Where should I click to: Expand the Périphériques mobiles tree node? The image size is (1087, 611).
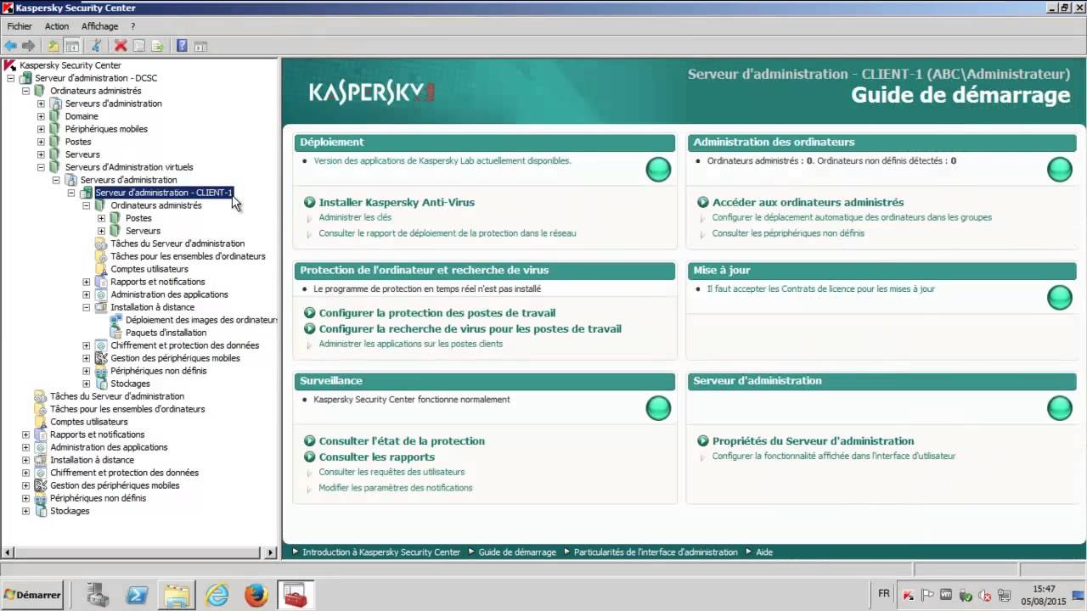[x=41, y=129]
